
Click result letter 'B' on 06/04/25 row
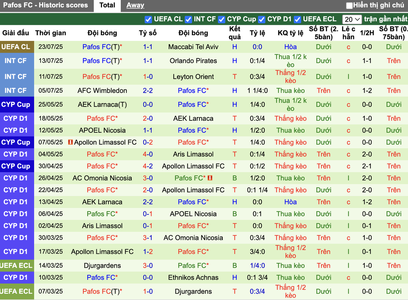point(234,214)
